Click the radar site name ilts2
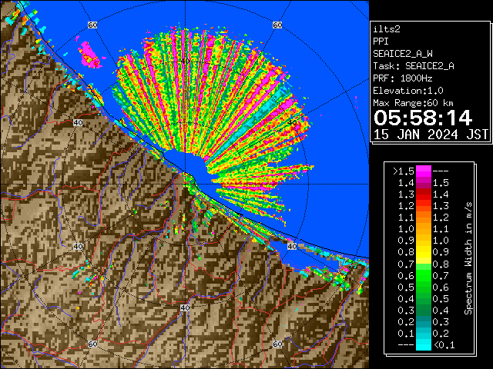This screenshot has width=493, height=369. click(387, 29)
